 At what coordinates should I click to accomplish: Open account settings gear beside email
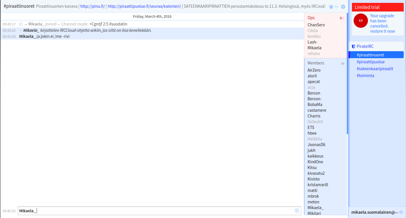click(x=401, y=212)
